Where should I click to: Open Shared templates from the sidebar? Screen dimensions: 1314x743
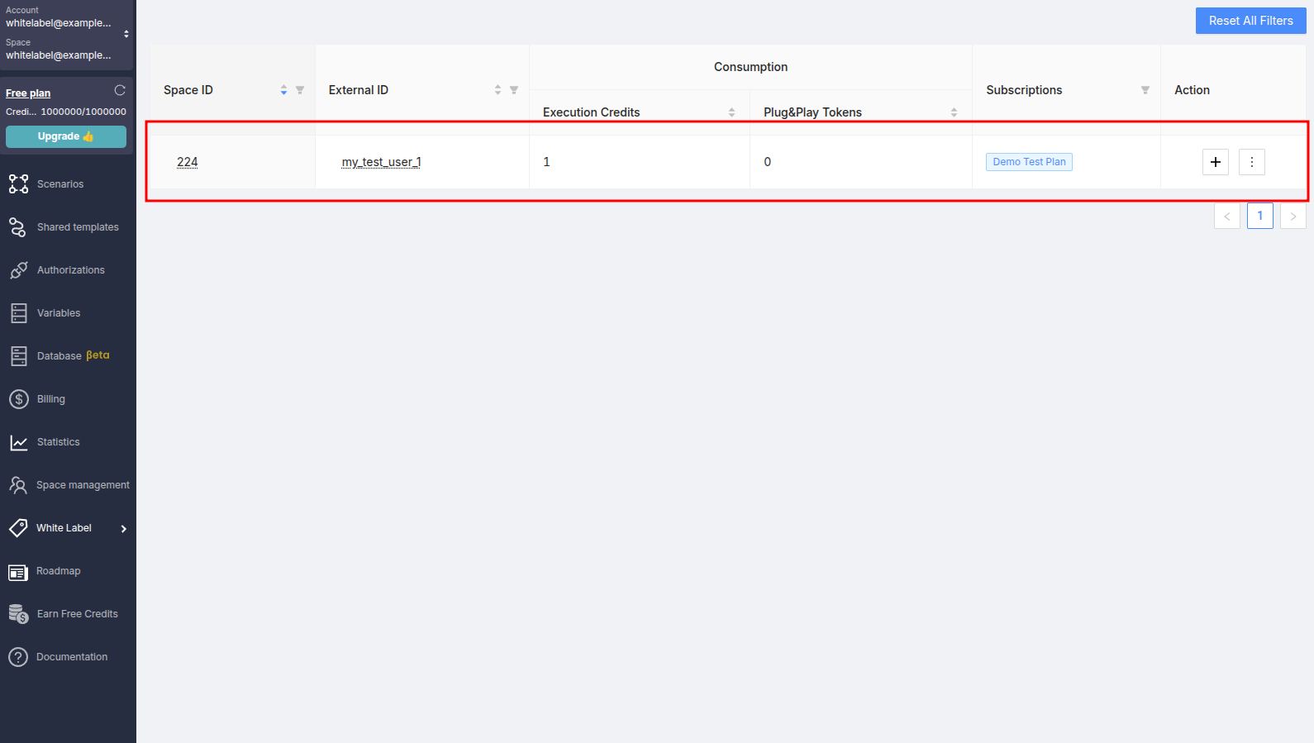click(x=78, y=227)
